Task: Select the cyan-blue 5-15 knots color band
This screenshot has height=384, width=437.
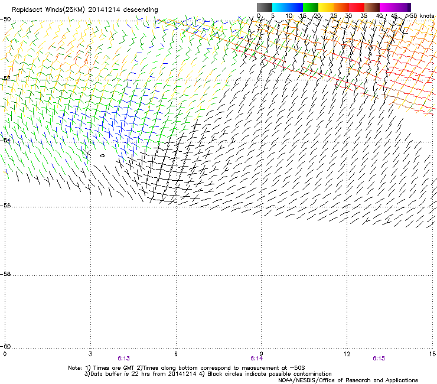Action: [x=288, y=7]
